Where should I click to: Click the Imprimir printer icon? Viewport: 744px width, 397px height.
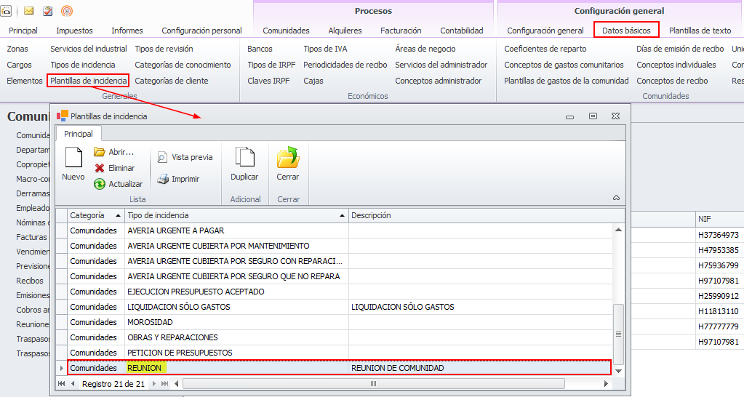[x=163, y=180]
